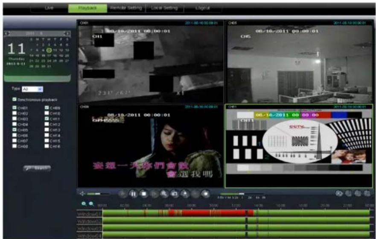376x239 pixels.
Task: Go to next month in the calendar
Action: (x=67, y=33)
